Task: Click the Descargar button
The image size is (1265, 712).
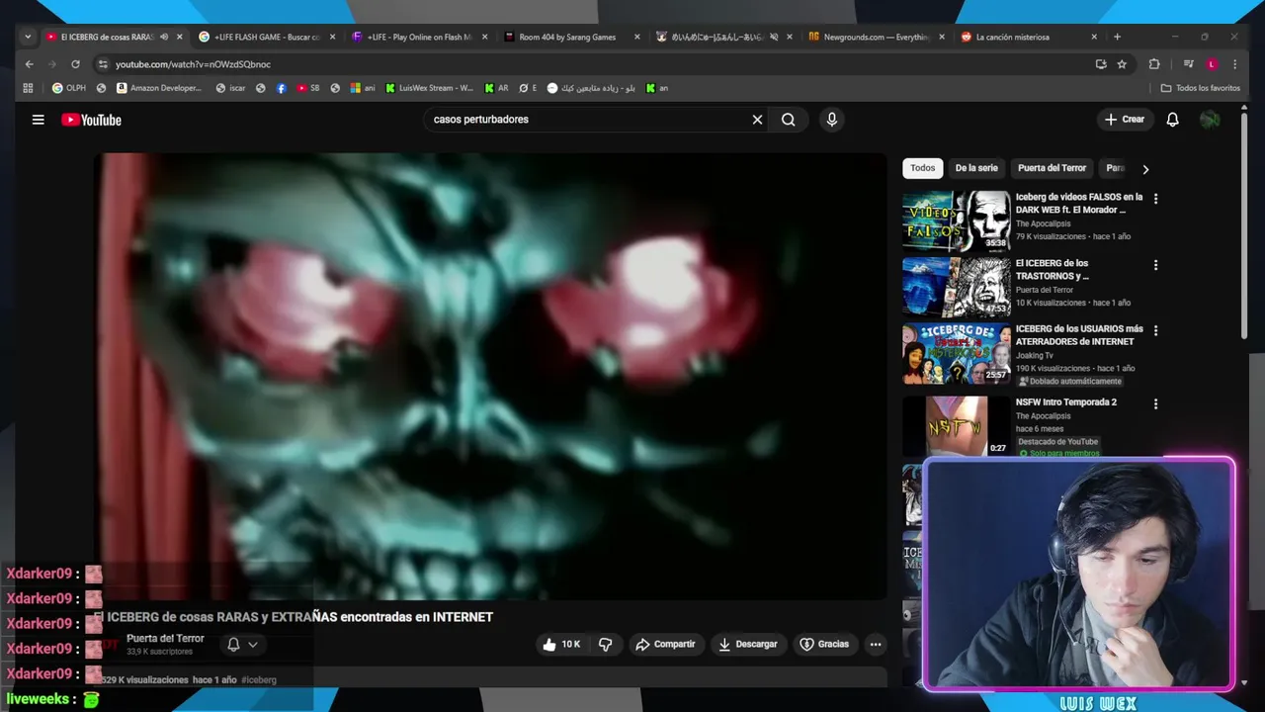Action: pyautogui.click(x=747, y=644)
